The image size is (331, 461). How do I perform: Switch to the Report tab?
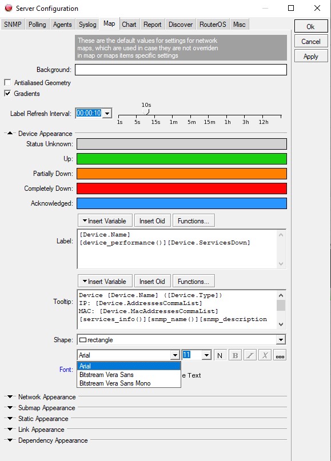pos(153,25)
